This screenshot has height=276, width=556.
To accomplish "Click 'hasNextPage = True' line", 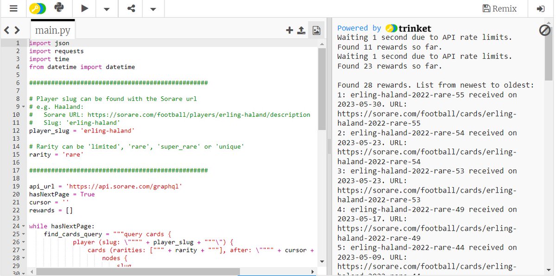I will coord(62,194).
